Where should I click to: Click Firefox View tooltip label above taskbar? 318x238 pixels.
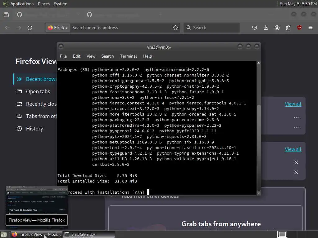pos(37,220)
